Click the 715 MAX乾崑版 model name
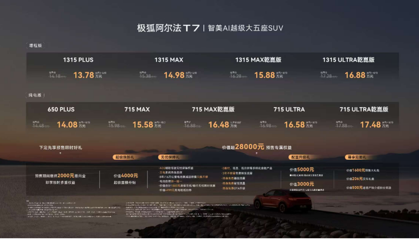Viewport: 419px width, 239px height. [213, 109]
